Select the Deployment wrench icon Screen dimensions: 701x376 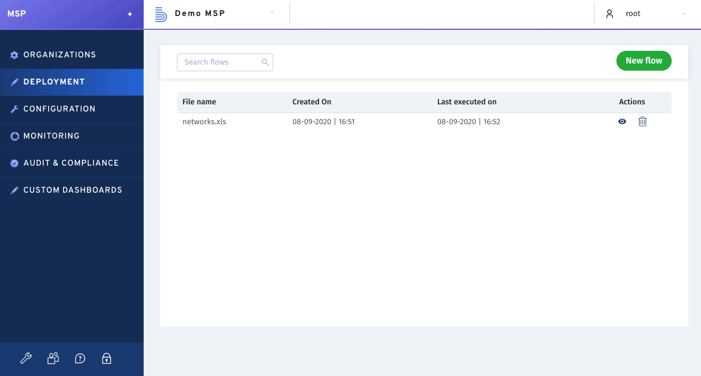click(14, 82)
